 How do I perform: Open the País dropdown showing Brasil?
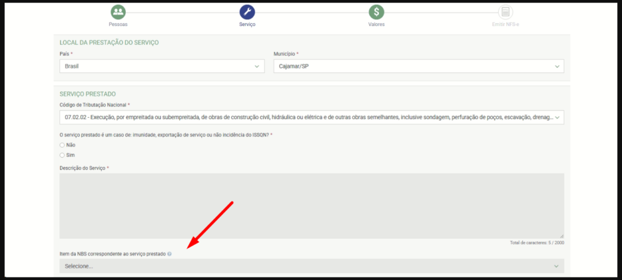(162, 66)
